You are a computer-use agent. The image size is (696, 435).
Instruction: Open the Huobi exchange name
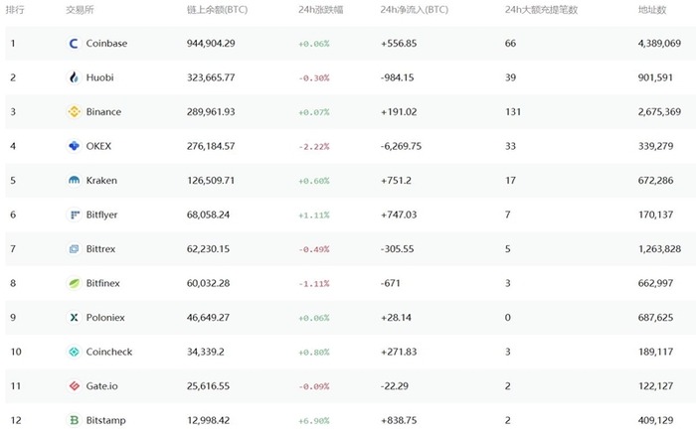pyautogui.click(x=99, y=77)
